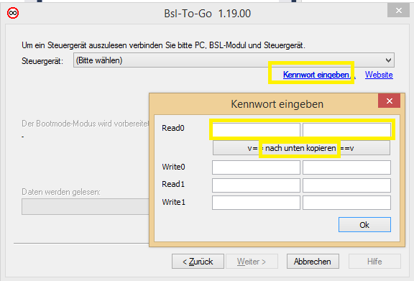
Task: Click the Steuergerät dropdown arrow
Action: click(x=388, y=60)
